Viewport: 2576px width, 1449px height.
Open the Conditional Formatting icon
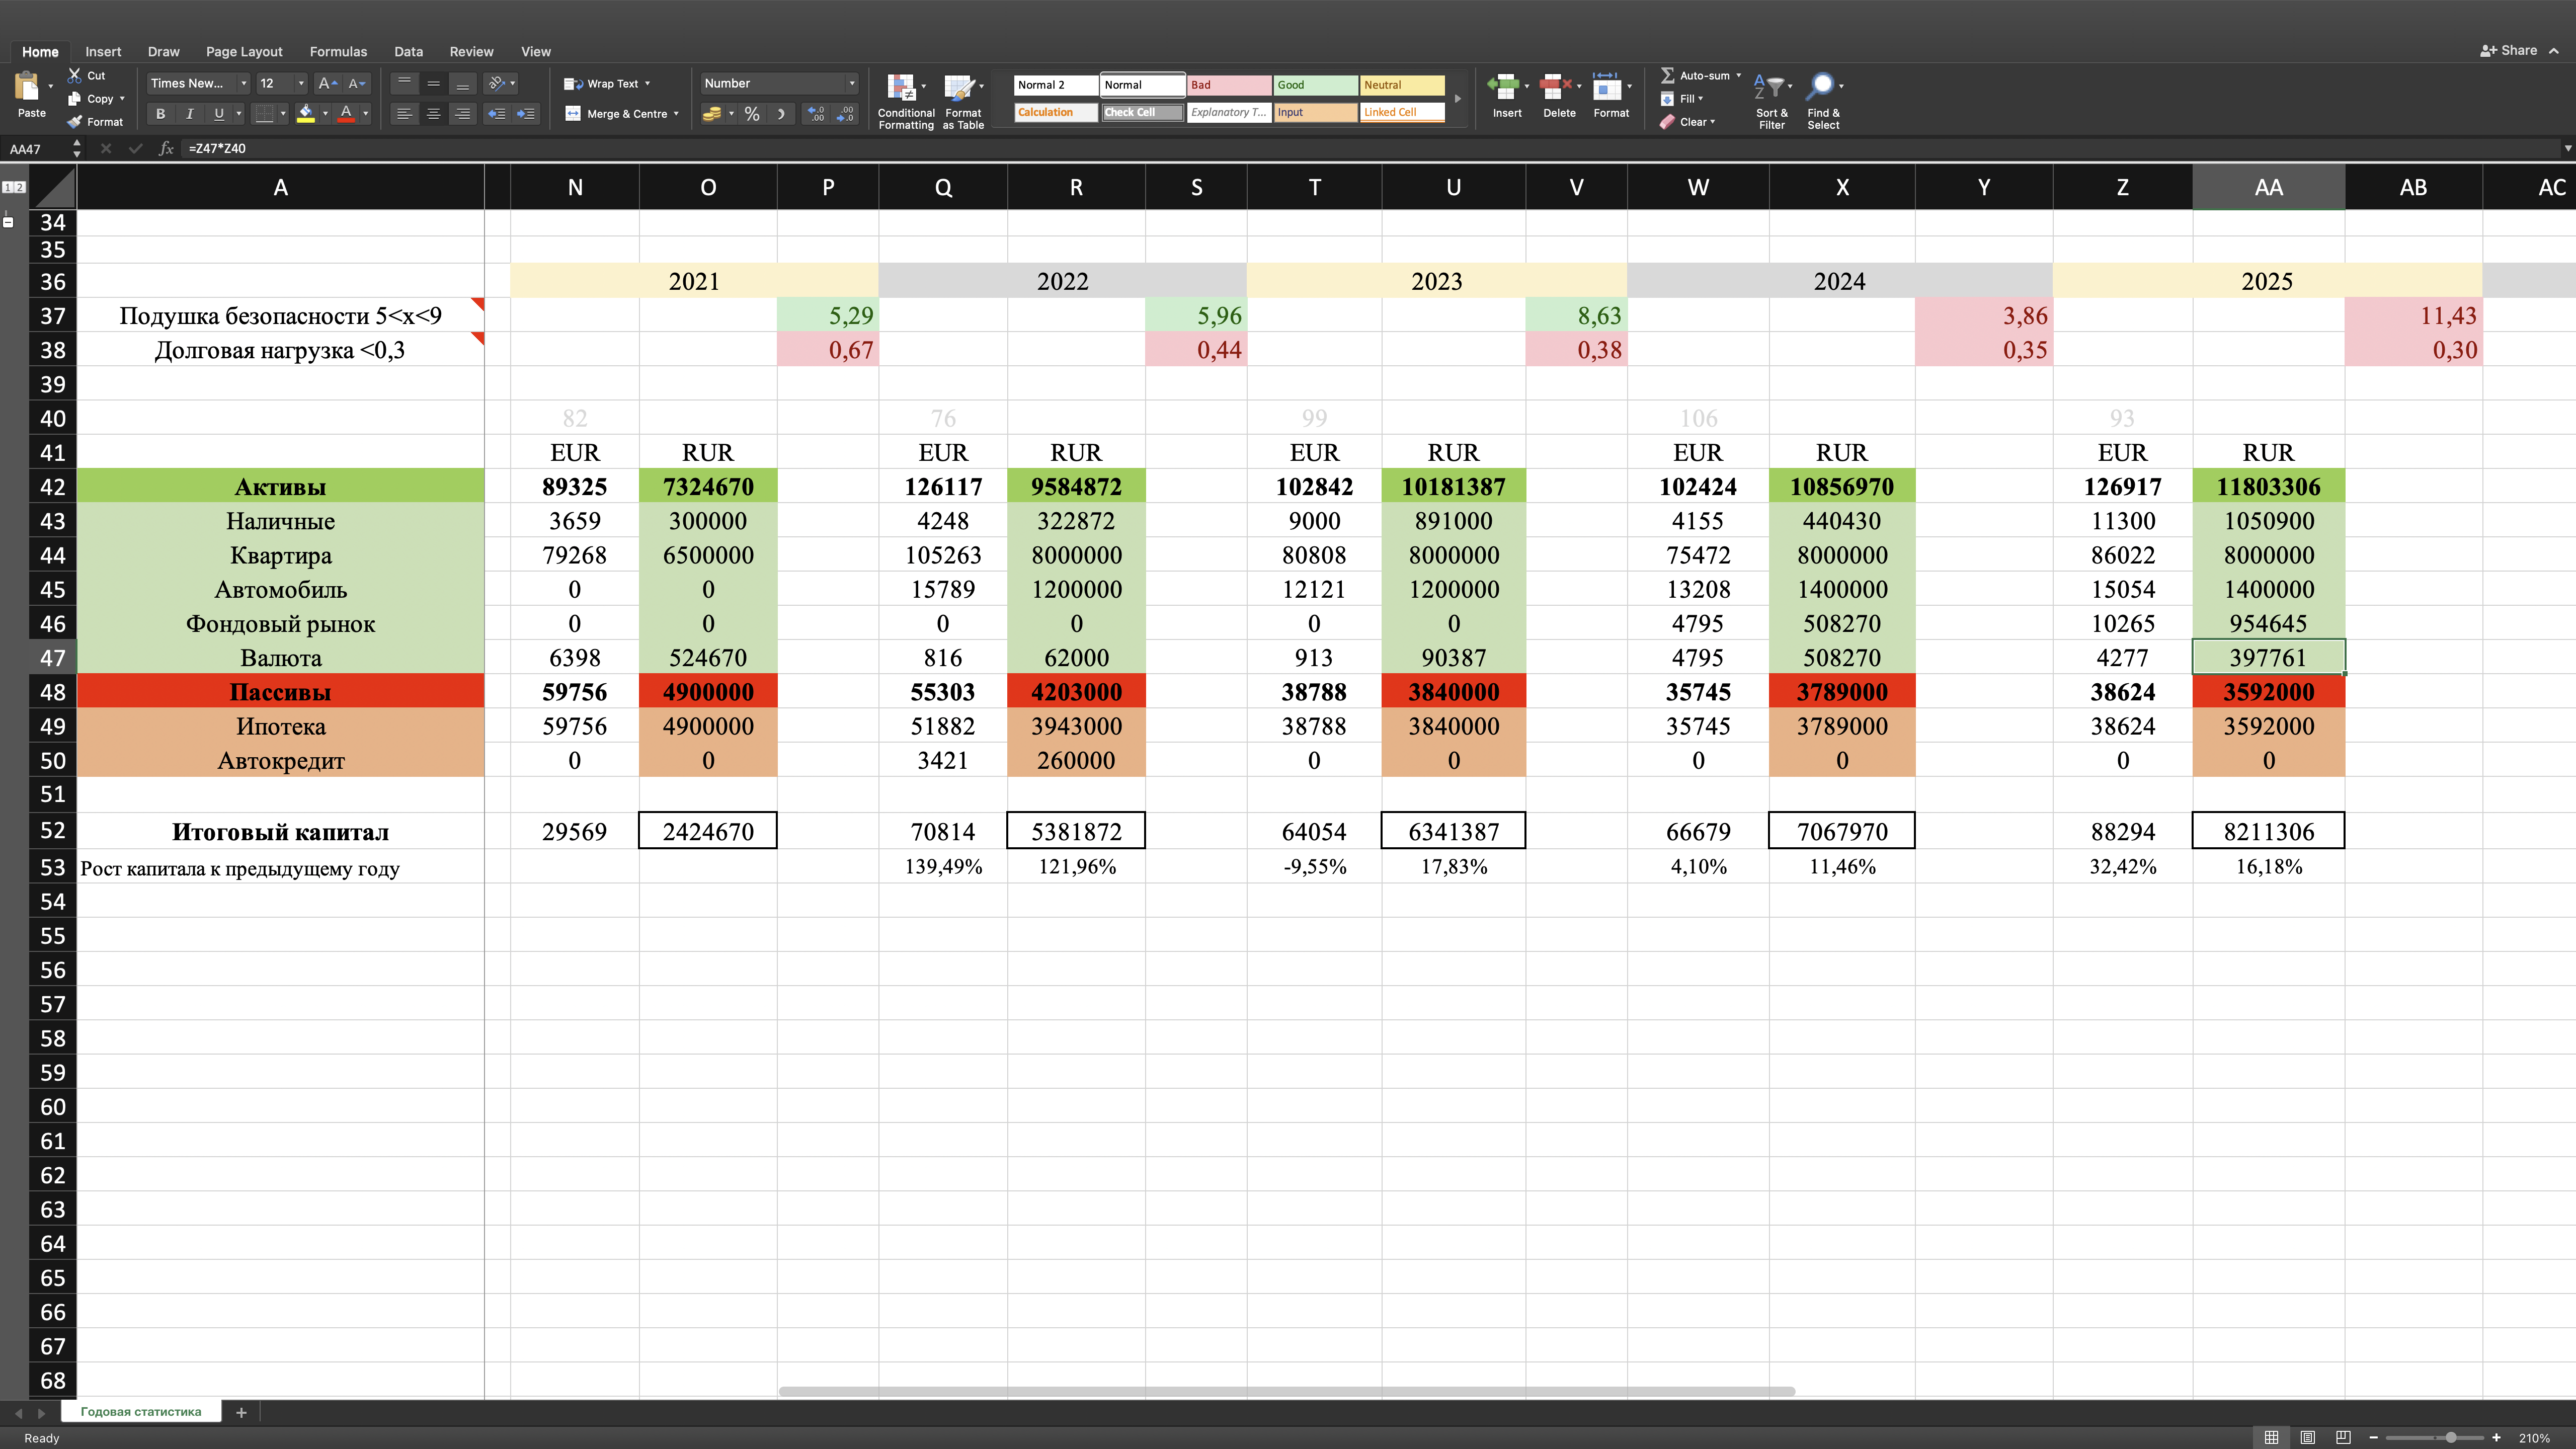coord(902,89)
